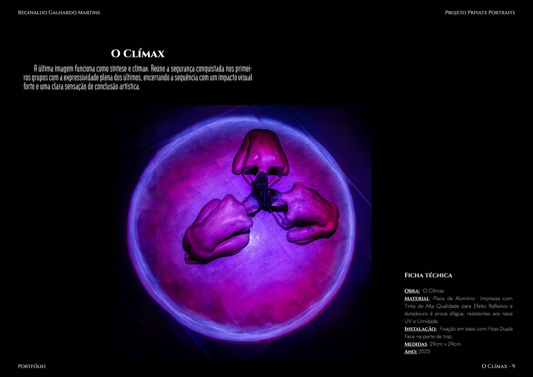The height and width of the screenshot is (377, 533).
Task: Click the Portfólio footer text
Action: click(32, 366)
